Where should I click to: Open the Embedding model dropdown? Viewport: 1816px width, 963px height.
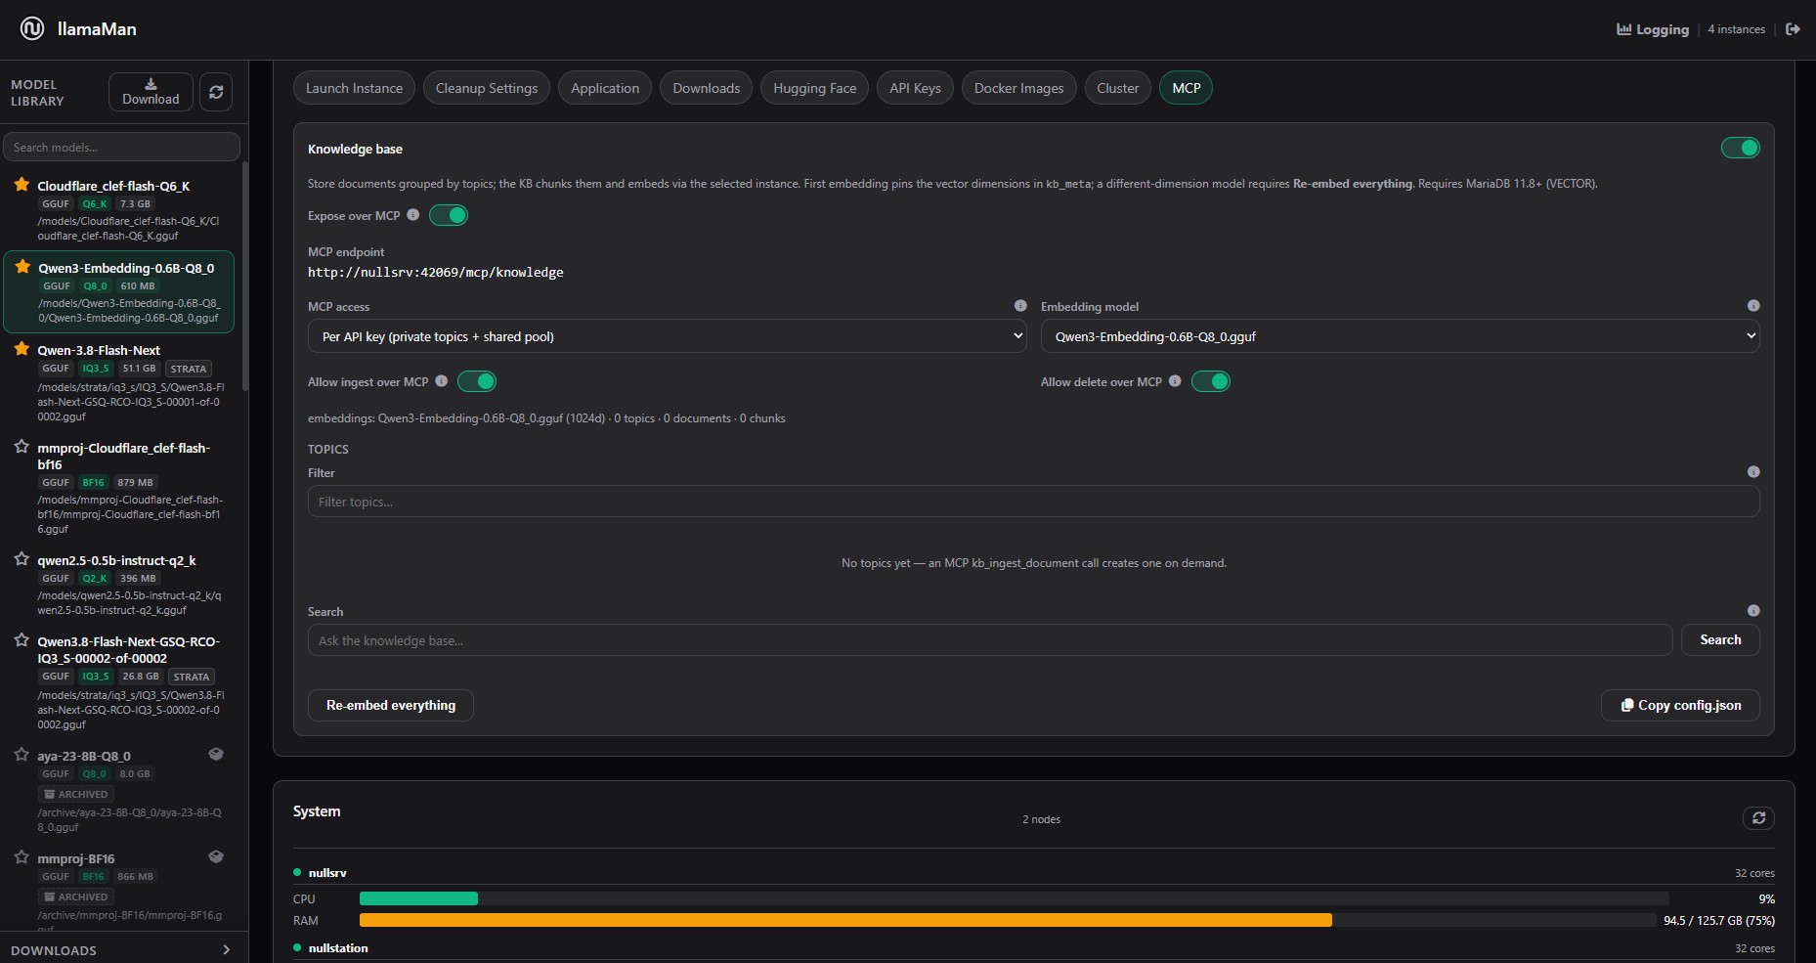tap(1400, 336)
